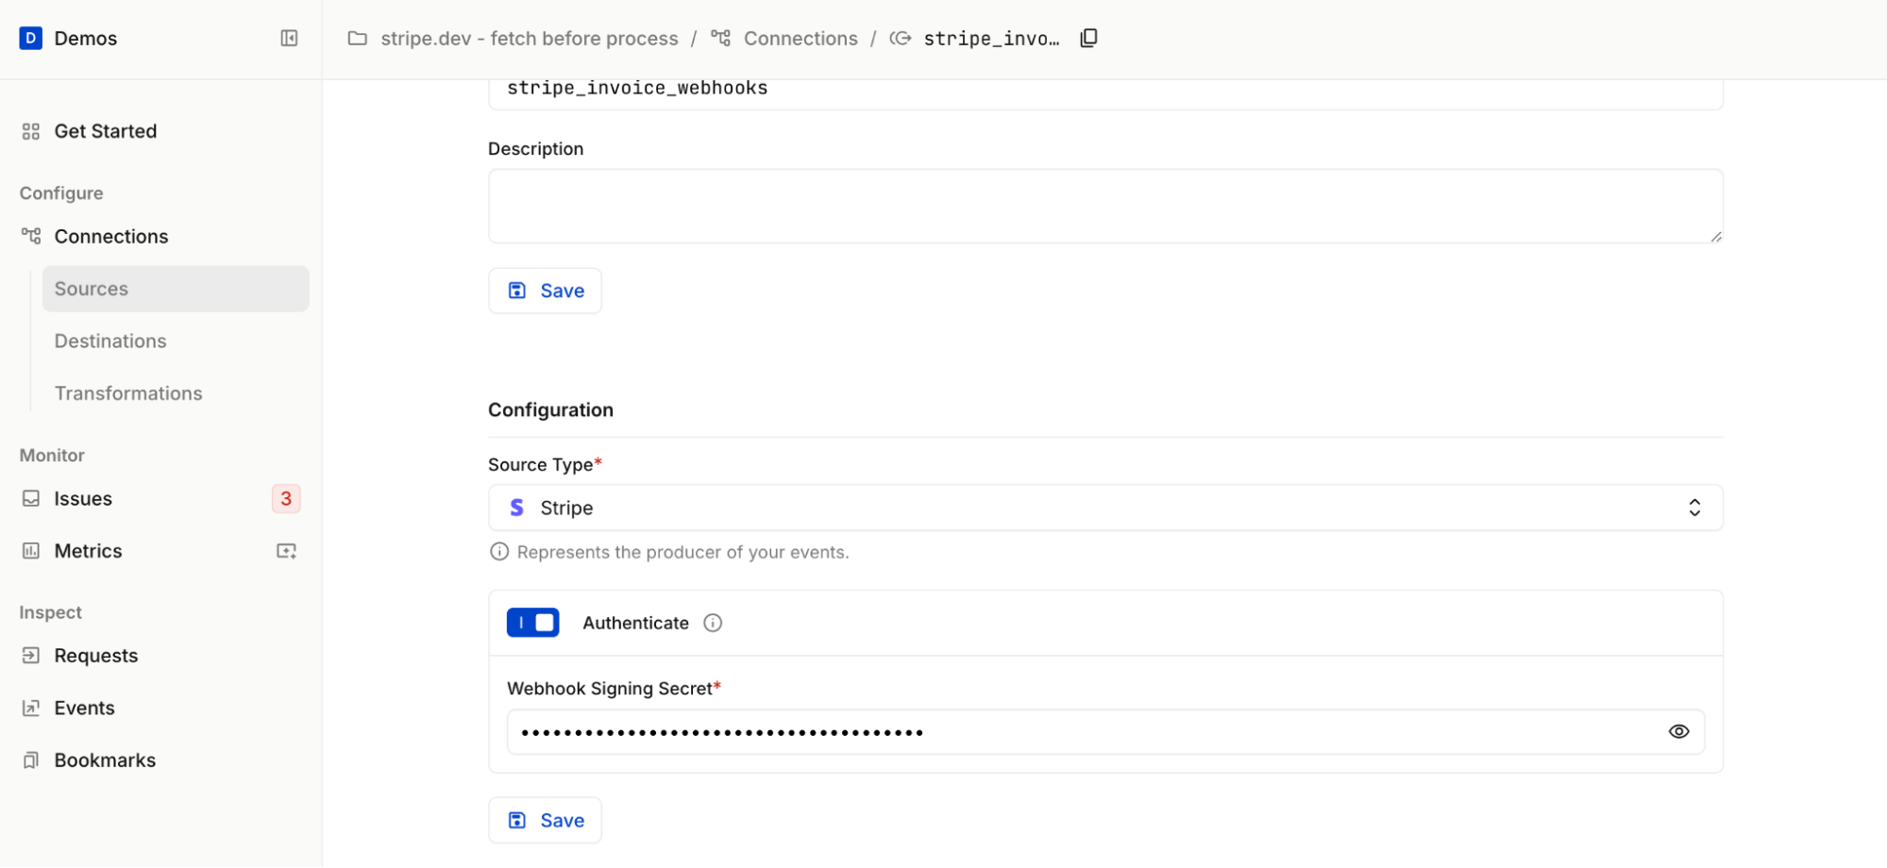Click the info icon beside the producer hint
Image resolution: width=1887 pixels, height=868 pixels.
(x=499, y=552)
